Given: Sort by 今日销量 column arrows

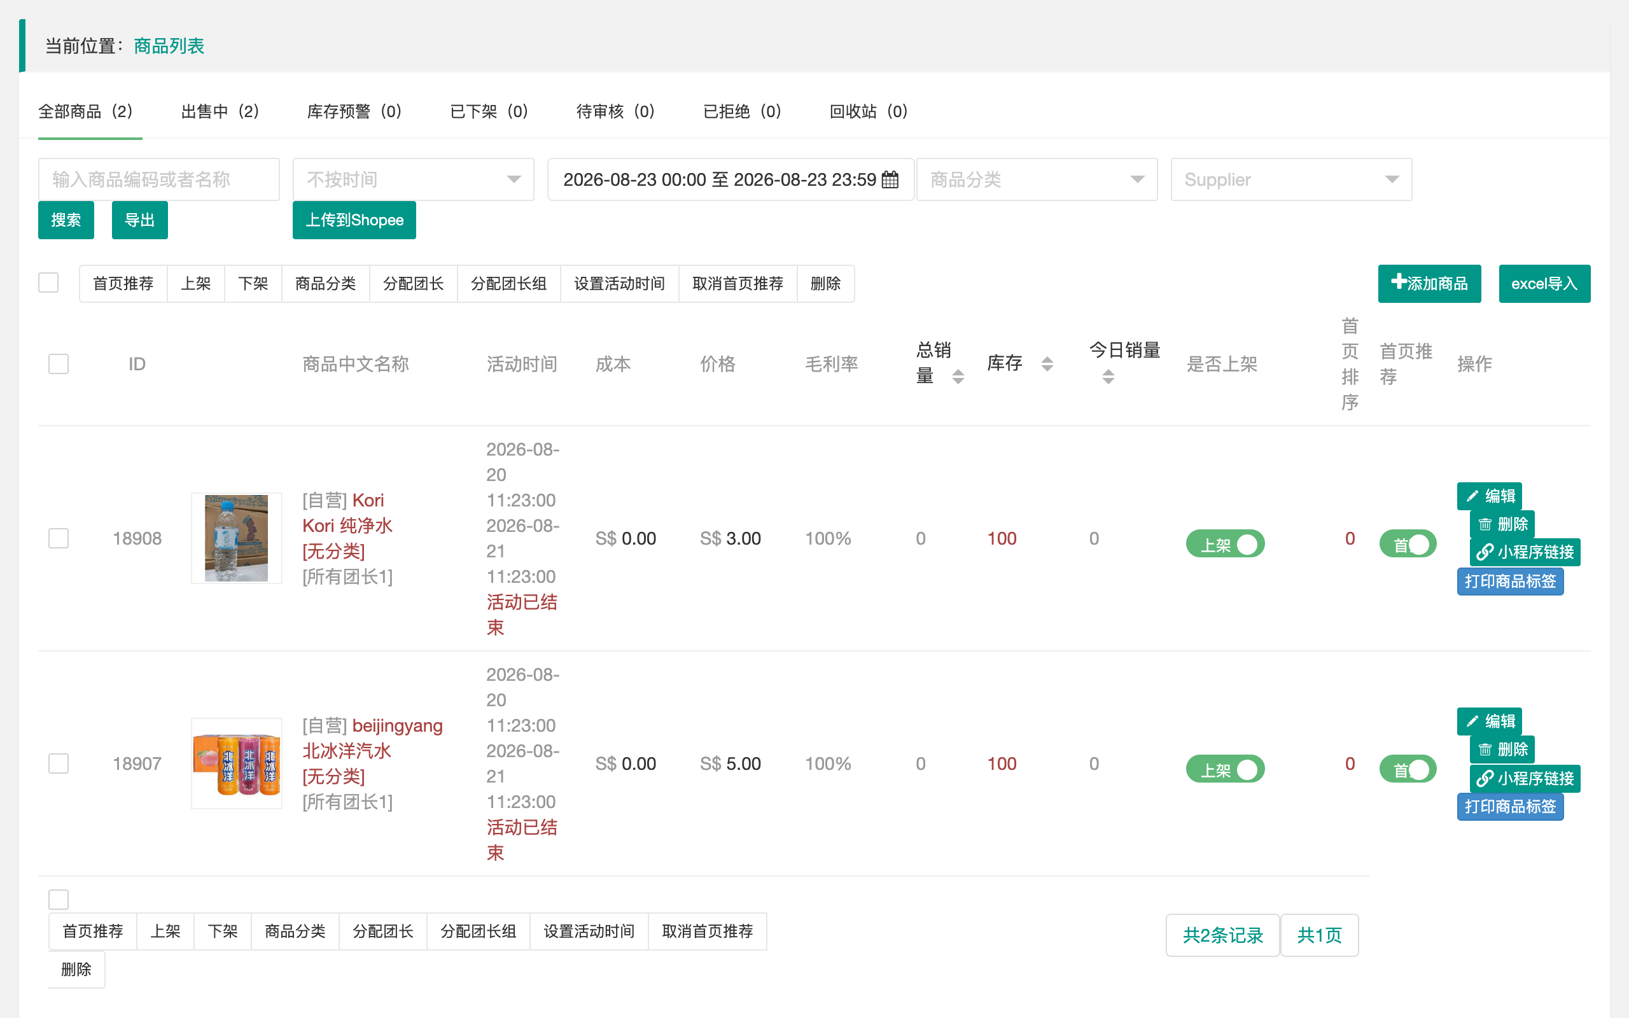Looking at the screenshot, I should (1108, 377).
